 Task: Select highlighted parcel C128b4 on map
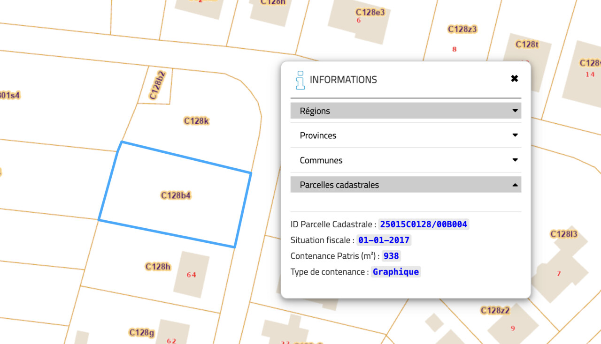click(176, 195)
